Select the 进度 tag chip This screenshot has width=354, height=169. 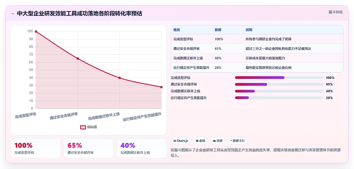[218, 141]
